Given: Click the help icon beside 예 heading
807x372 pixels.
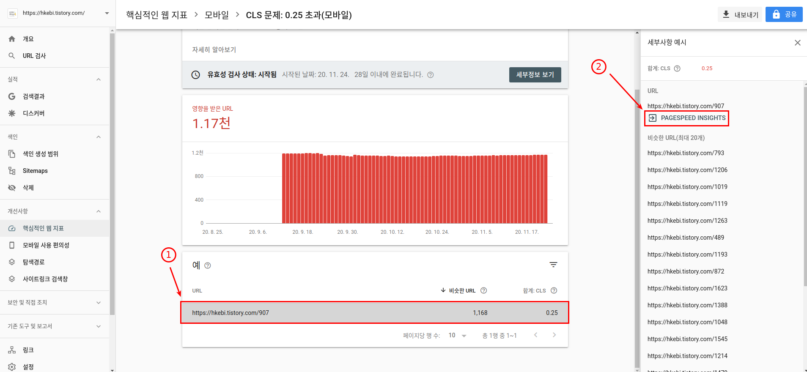Looking at the screenshot, I should [208, 265].
